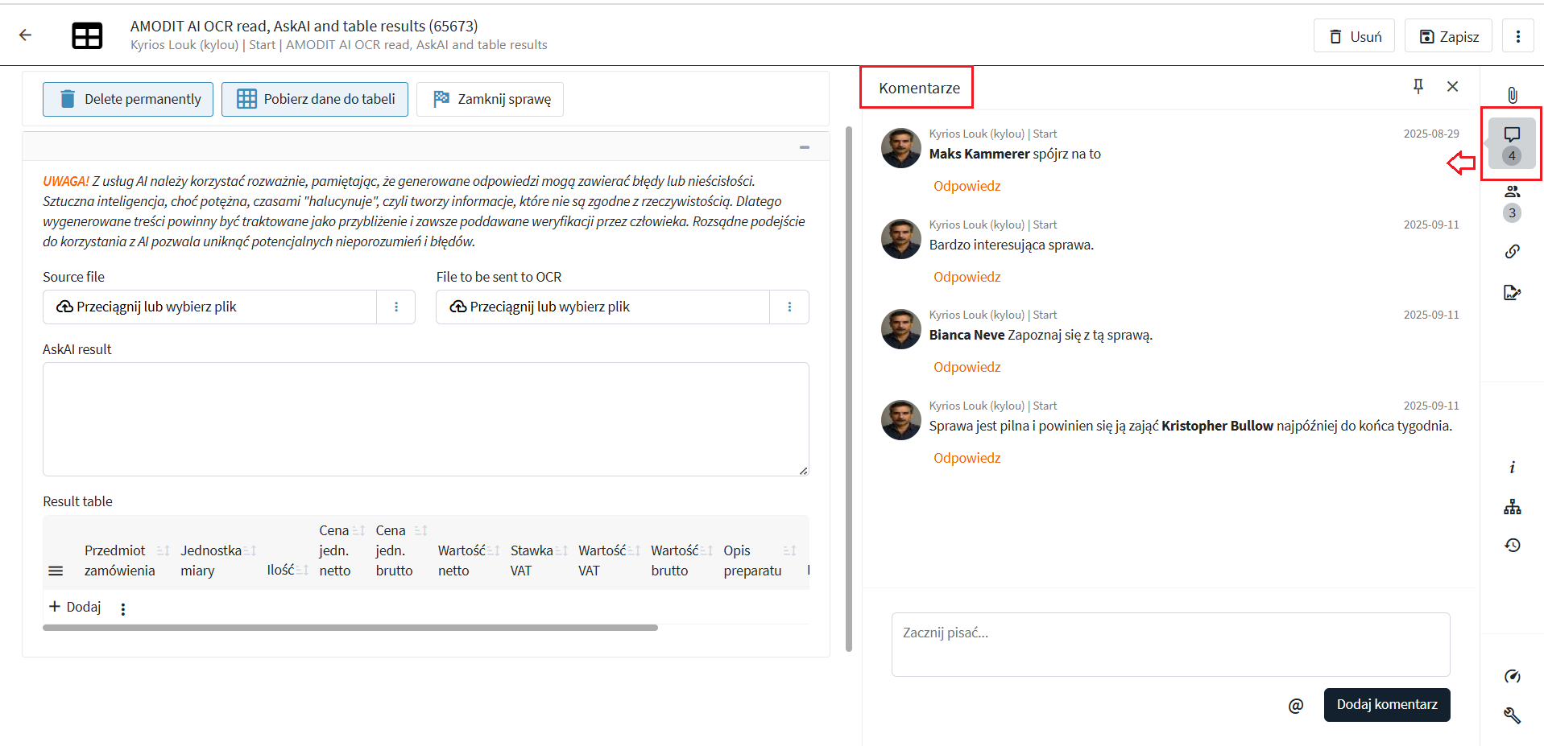Open the history clock icon
The height and width of the screenshot is (746, 1544).
pos(1512,546)
